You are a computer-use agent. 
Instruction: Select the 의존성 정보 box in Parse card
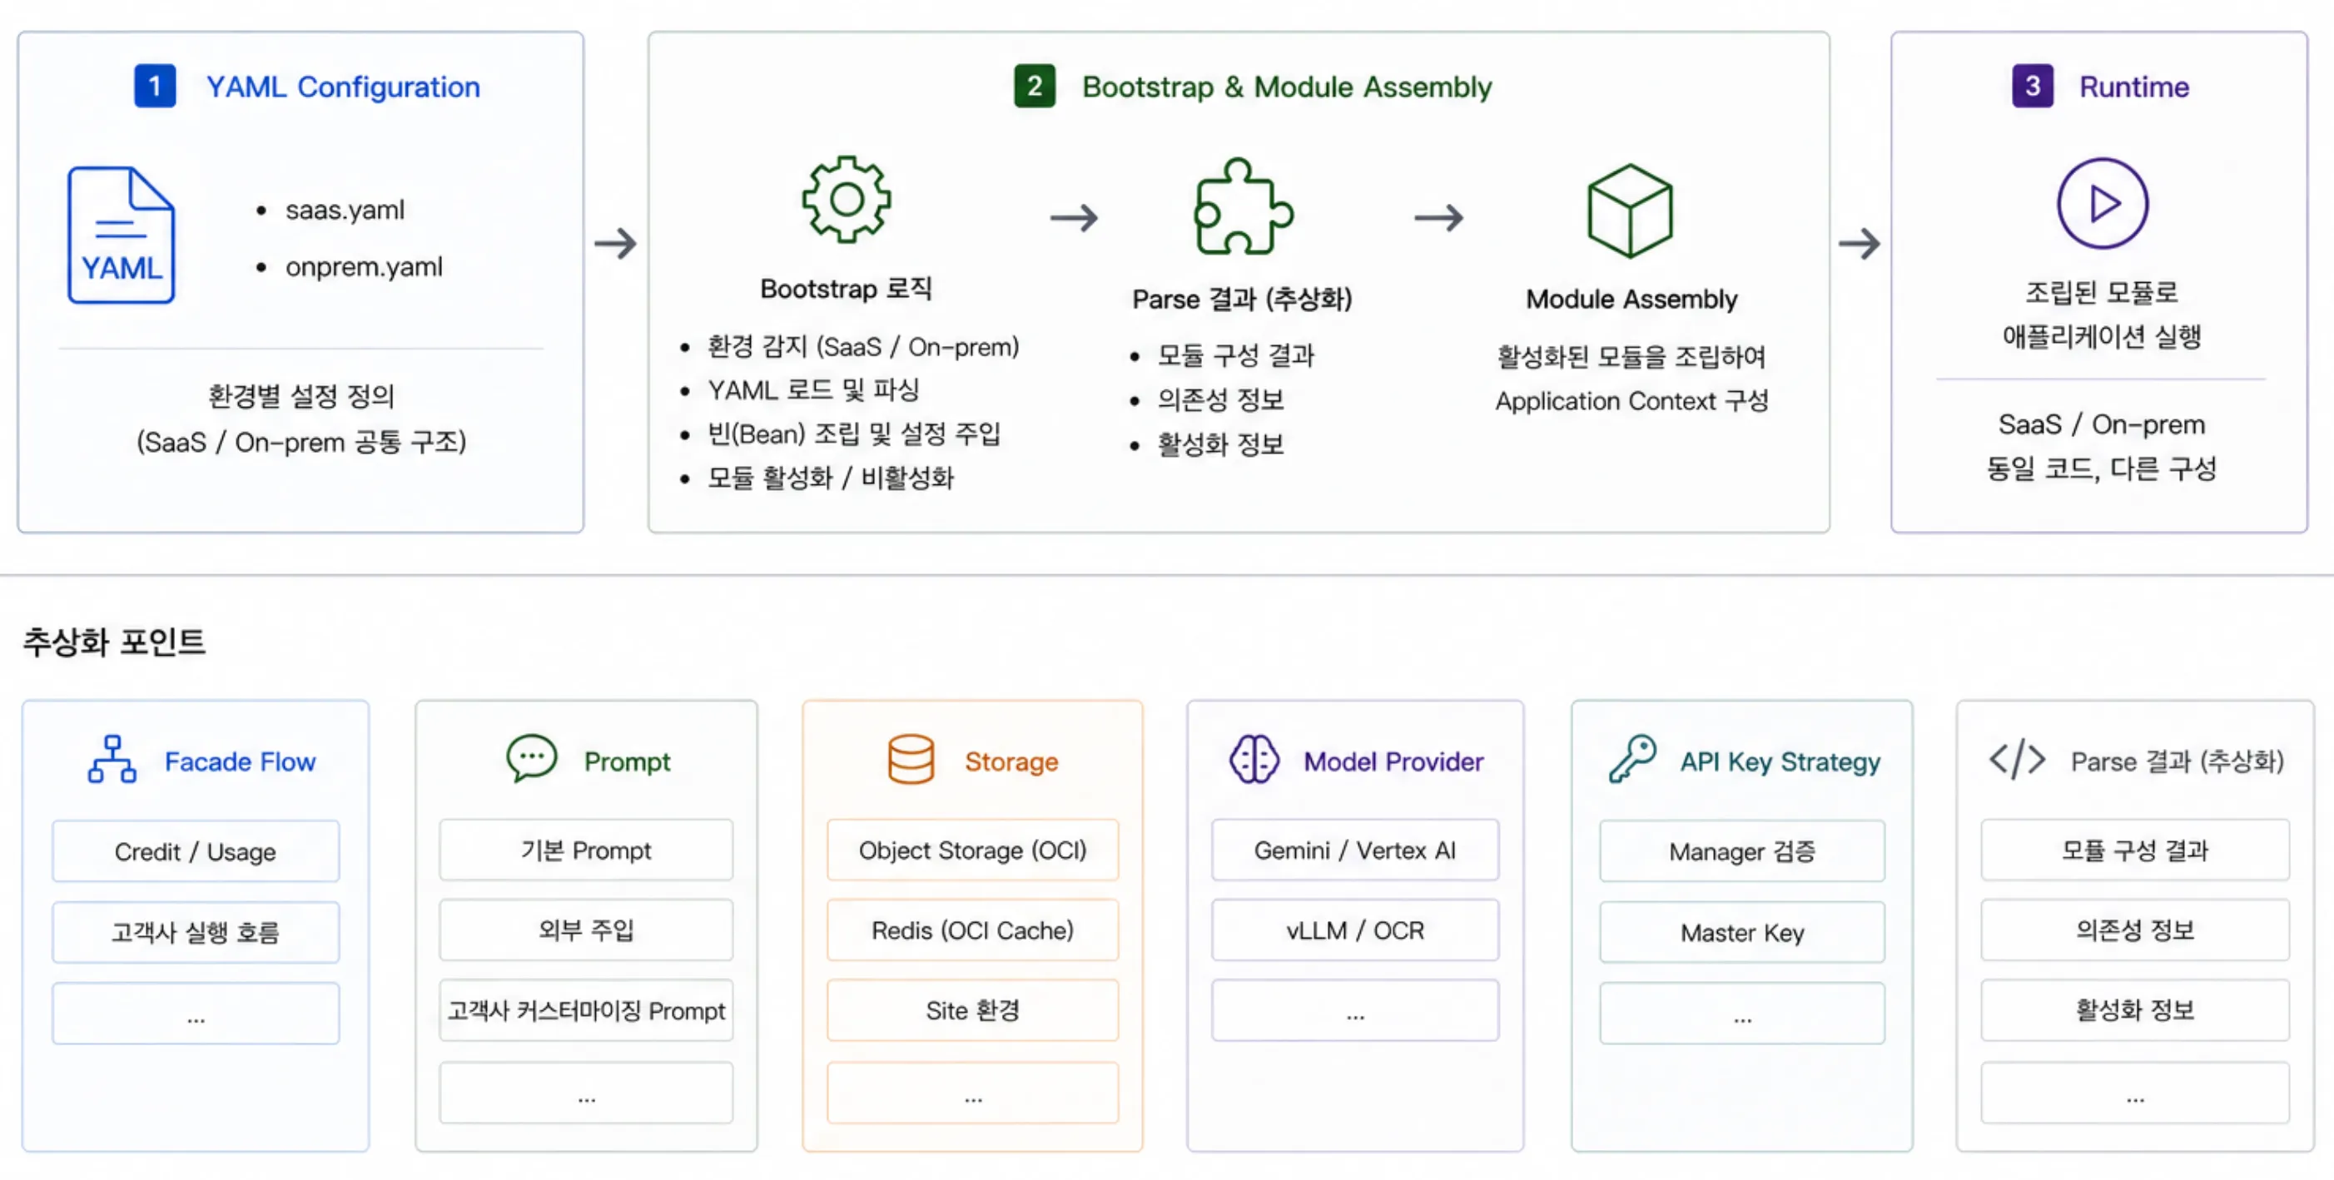click(x=2135, y=930)
